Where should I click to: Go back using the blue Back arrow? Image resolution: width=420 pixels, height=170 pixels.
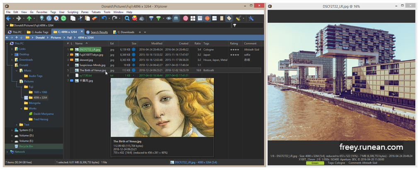click(8, 19)
